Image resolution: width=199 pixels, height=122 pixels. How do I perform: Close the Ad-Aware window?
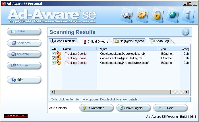click(195, 4)
